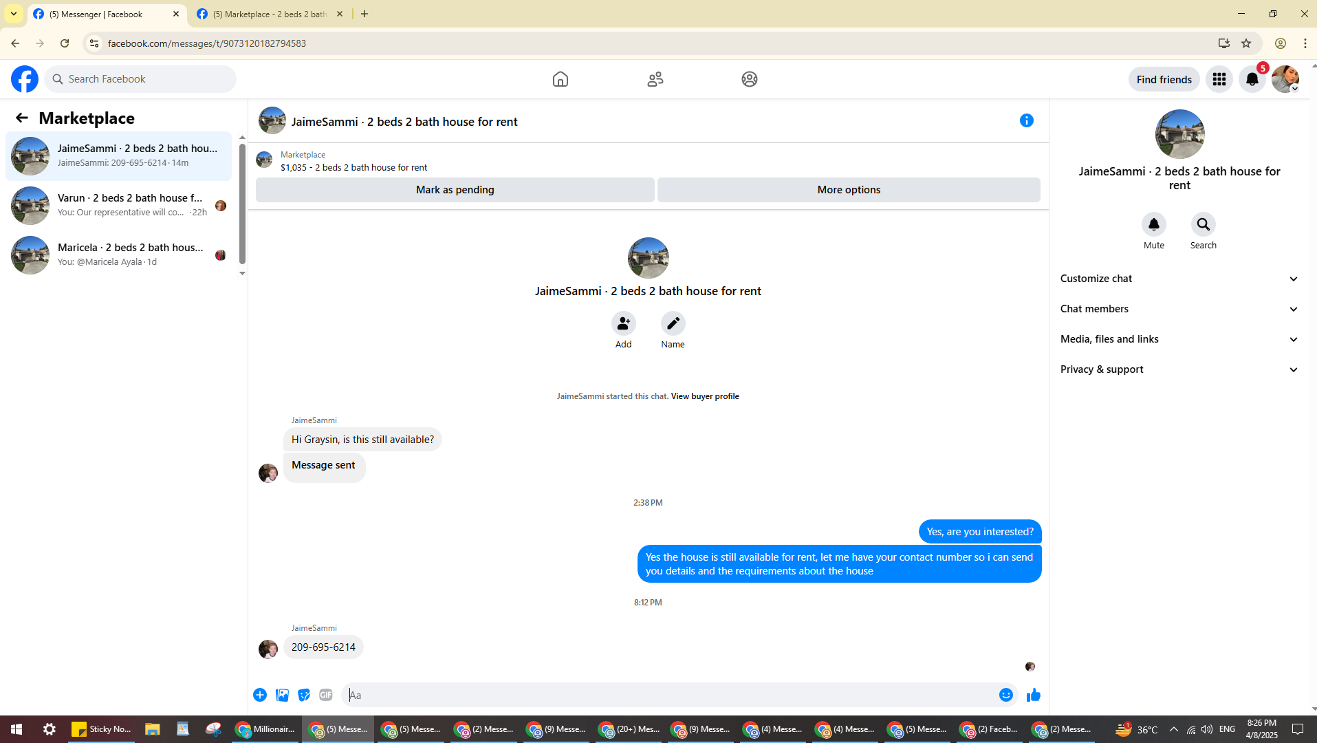Open the Facebook Home icon
This screenshot has height=743, width=1317.
(x=560, y=79)
